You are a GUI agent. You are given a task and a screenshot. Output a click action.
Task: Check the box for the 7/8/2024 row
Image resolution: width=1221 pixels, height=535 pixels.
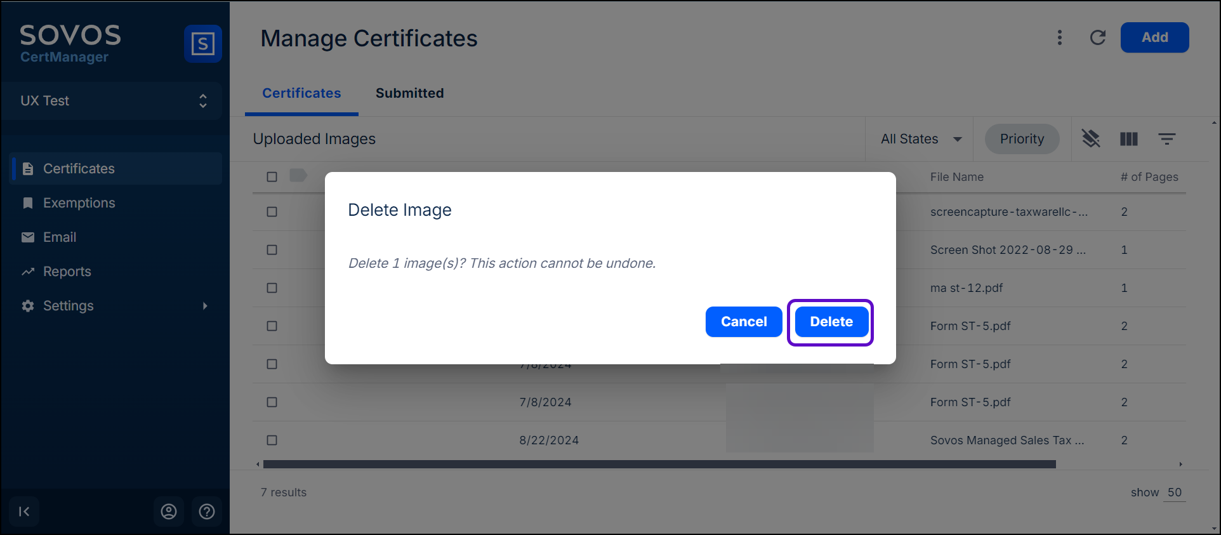[x=272, y=402]
